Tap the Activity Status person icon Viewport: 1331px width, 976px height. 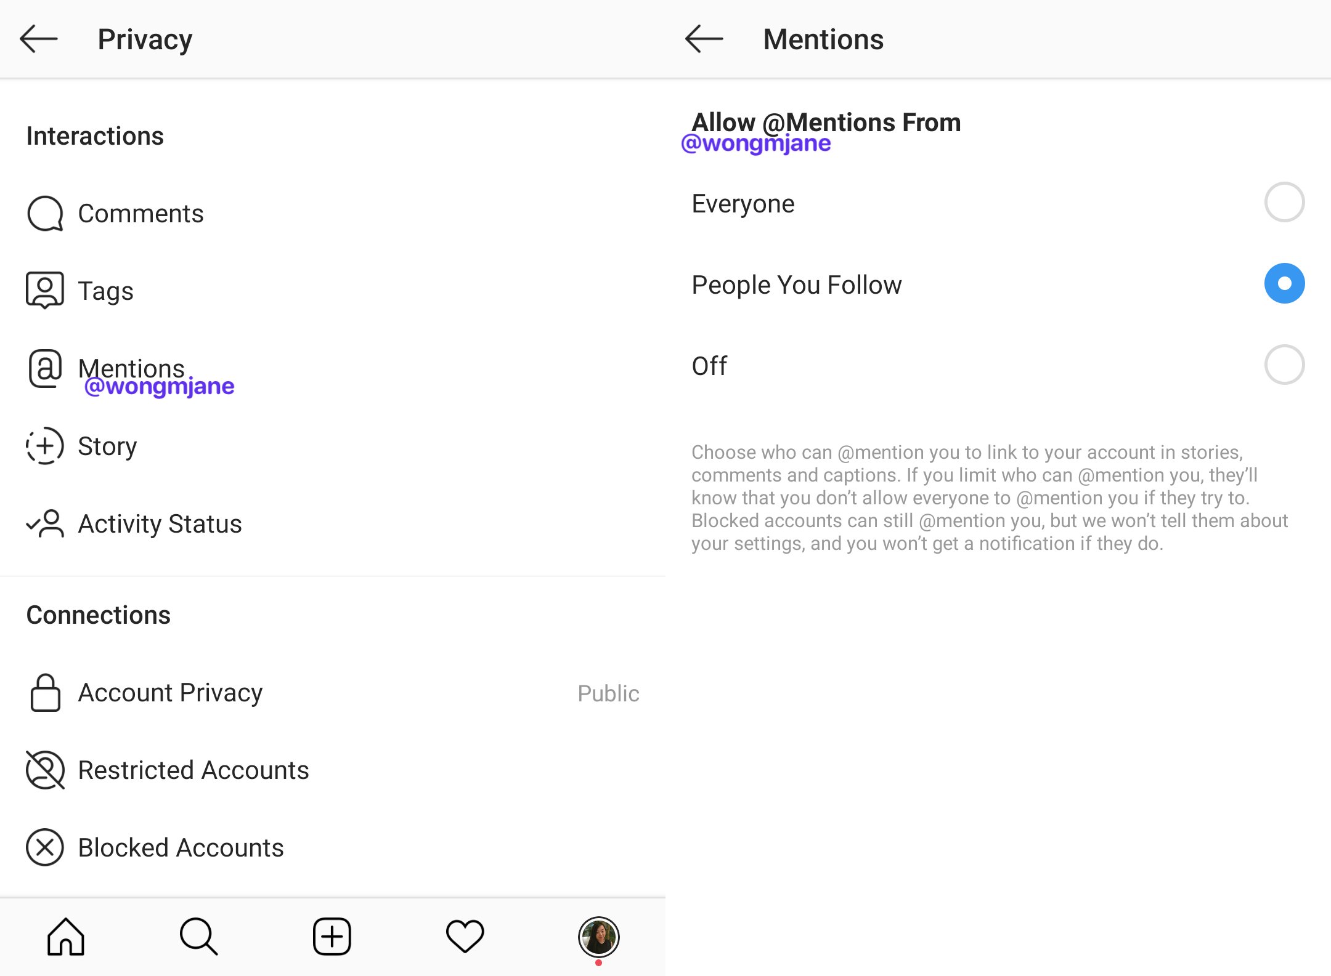45,524
